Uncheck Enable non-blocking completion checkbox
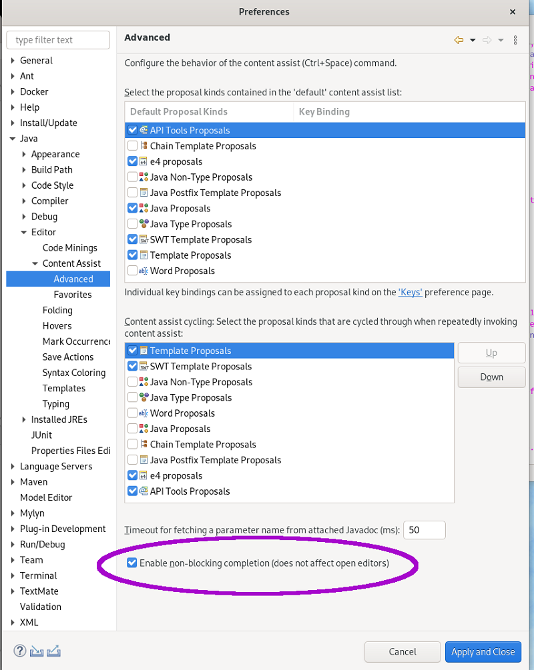534x670 pixels. 131,563
